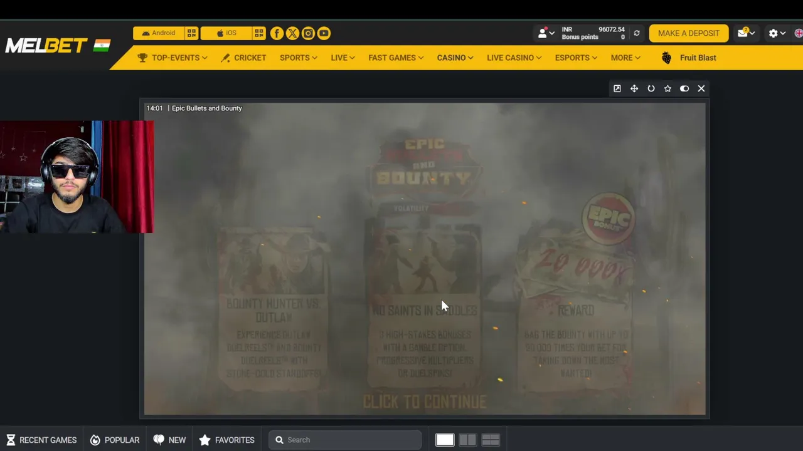Show the iOS QR code

259,33
